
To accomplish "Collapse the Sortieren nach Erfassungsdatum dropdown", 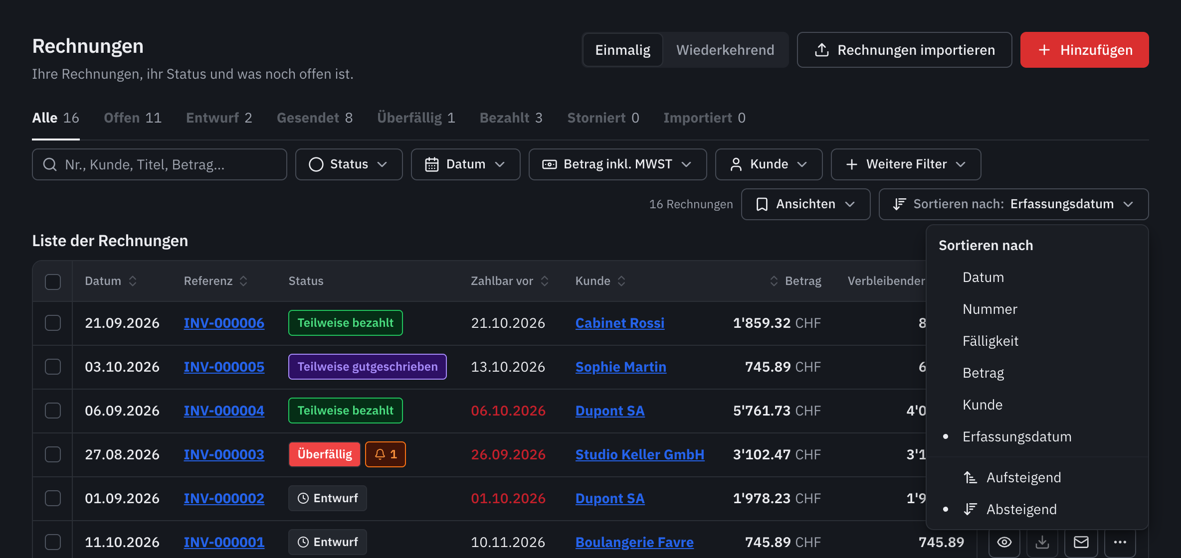I will click(1014, 204).
